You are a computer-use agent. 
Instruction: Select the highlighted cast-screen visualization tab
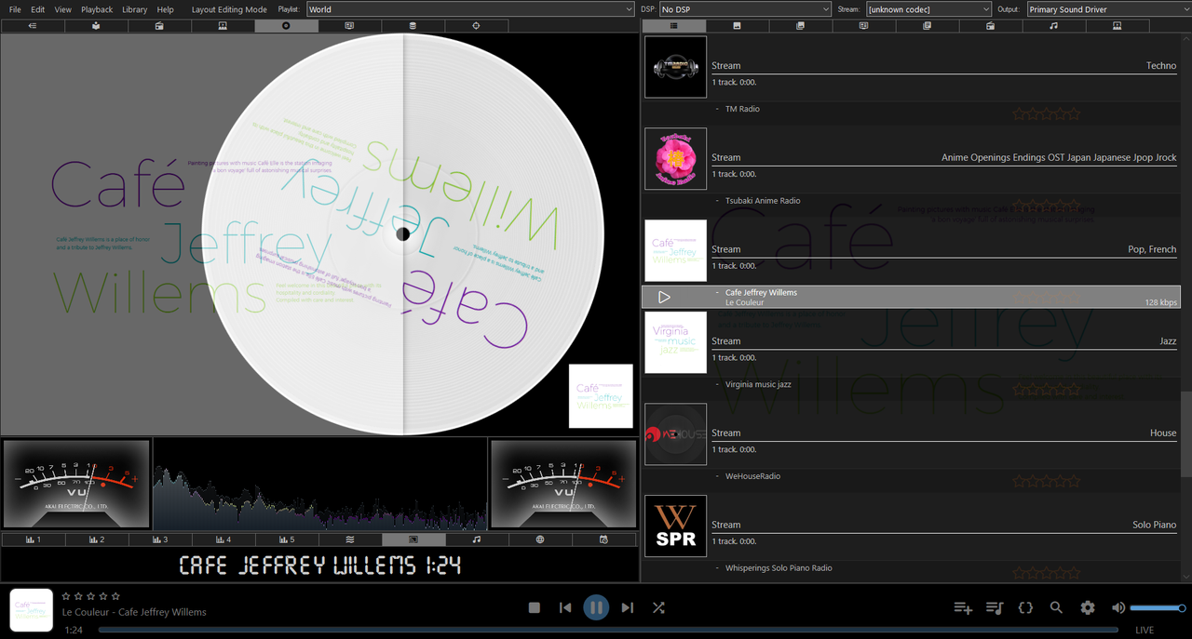pos(413,539)
